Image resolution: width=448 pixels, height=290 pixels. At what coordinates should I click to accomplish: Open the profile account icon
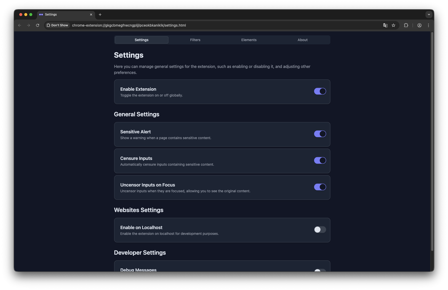click(x=419, y=25)
